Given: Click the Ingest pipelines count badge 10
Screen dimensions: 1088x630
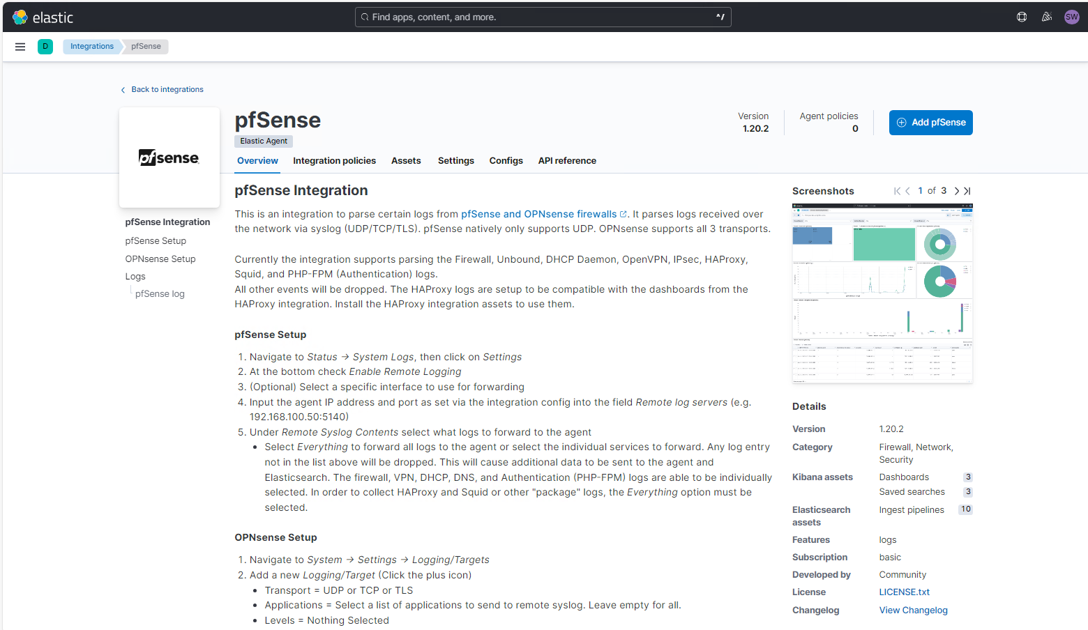Looking at the screenshot, I should coord(966,509).
